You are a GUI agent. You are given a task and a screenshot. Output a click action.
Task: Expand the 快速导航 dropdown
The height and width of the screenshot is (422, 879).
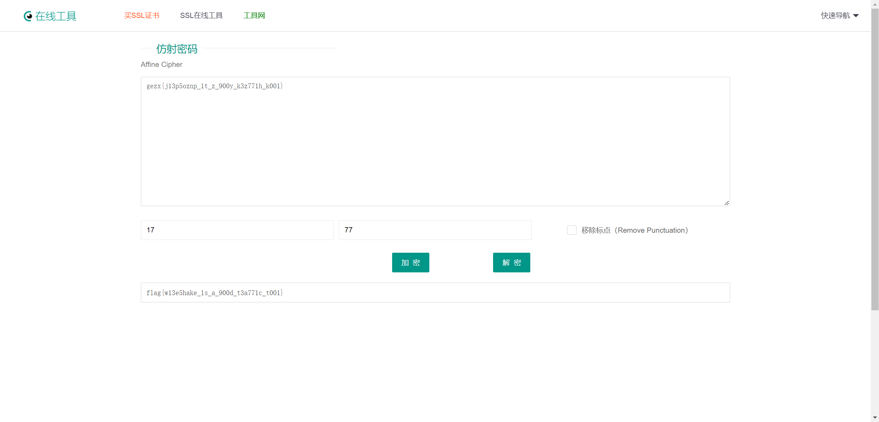[835, 16]
